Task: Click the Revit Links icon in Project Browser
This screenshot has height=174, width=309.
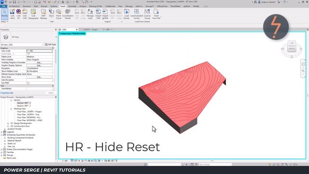Action: click(5, 158)
